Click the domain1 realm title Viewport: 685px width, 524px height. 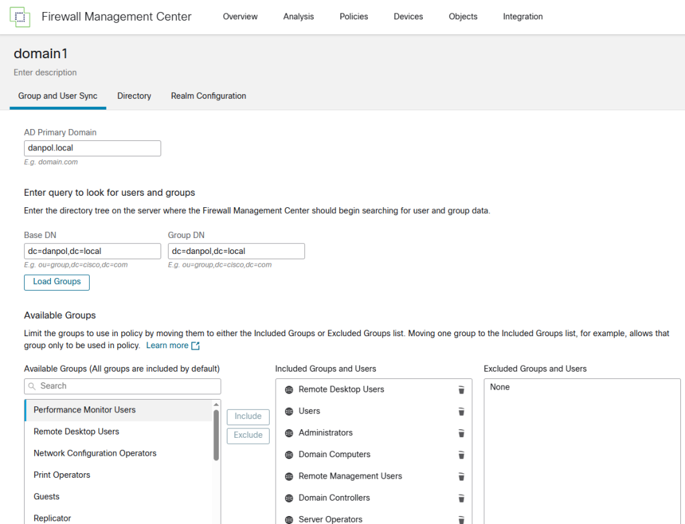pos(41,53)
